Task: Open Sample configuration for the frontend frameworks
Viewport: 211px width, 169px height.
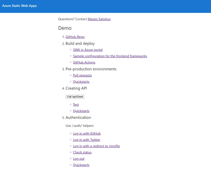Action: click(110, 56)
